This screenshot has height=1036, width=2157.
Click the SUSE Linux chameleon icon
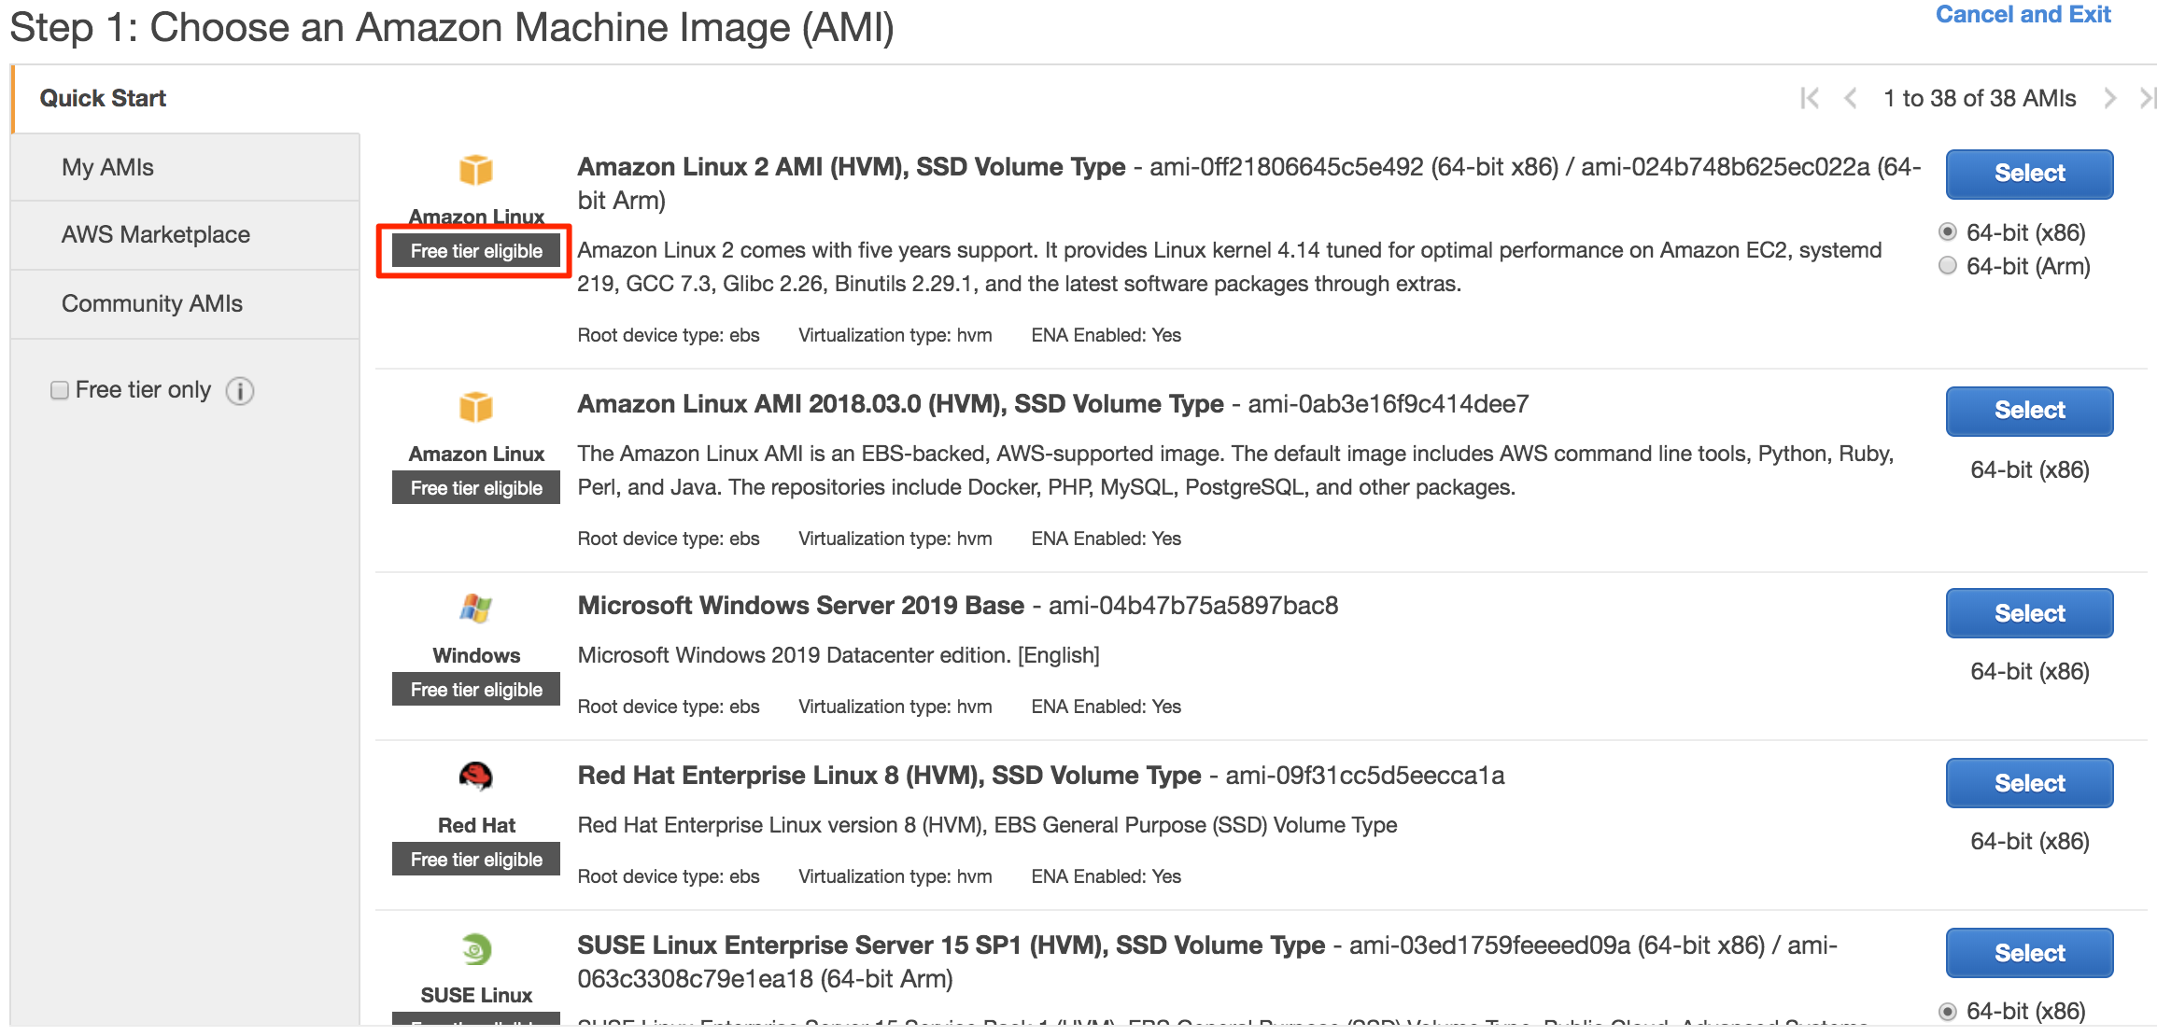point(476,949)
